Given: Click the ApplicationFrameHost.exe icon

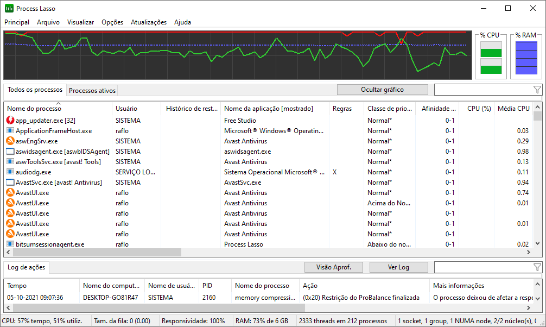Looking at the screenshot, I should tap(10, 131).
